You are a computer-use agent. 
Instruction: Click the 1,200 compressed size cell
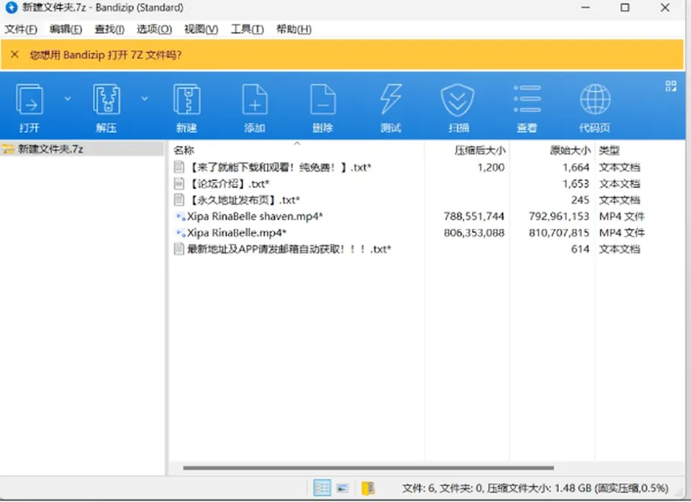(490, 168)
